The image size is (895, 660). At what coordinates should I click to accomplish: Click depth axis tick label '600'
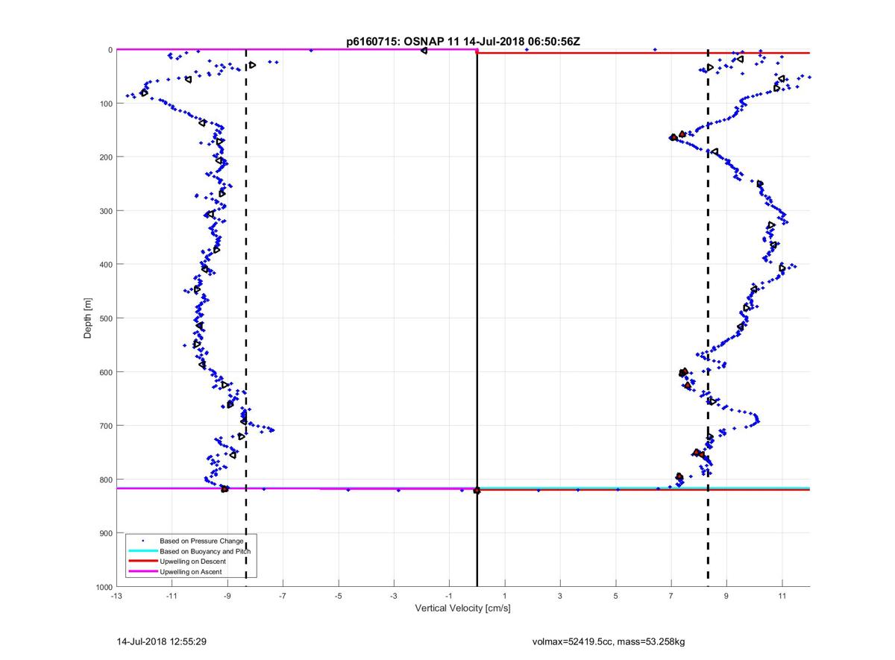pos(106,372)
